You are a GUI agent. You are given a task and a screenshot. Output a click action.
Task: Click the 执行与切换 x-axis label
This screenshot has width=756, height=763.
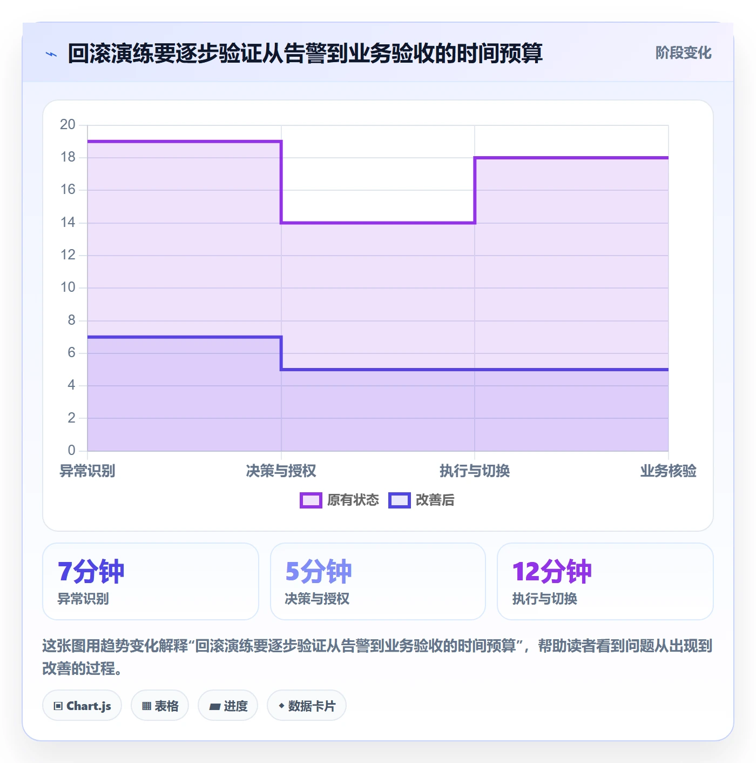point(475,471)
